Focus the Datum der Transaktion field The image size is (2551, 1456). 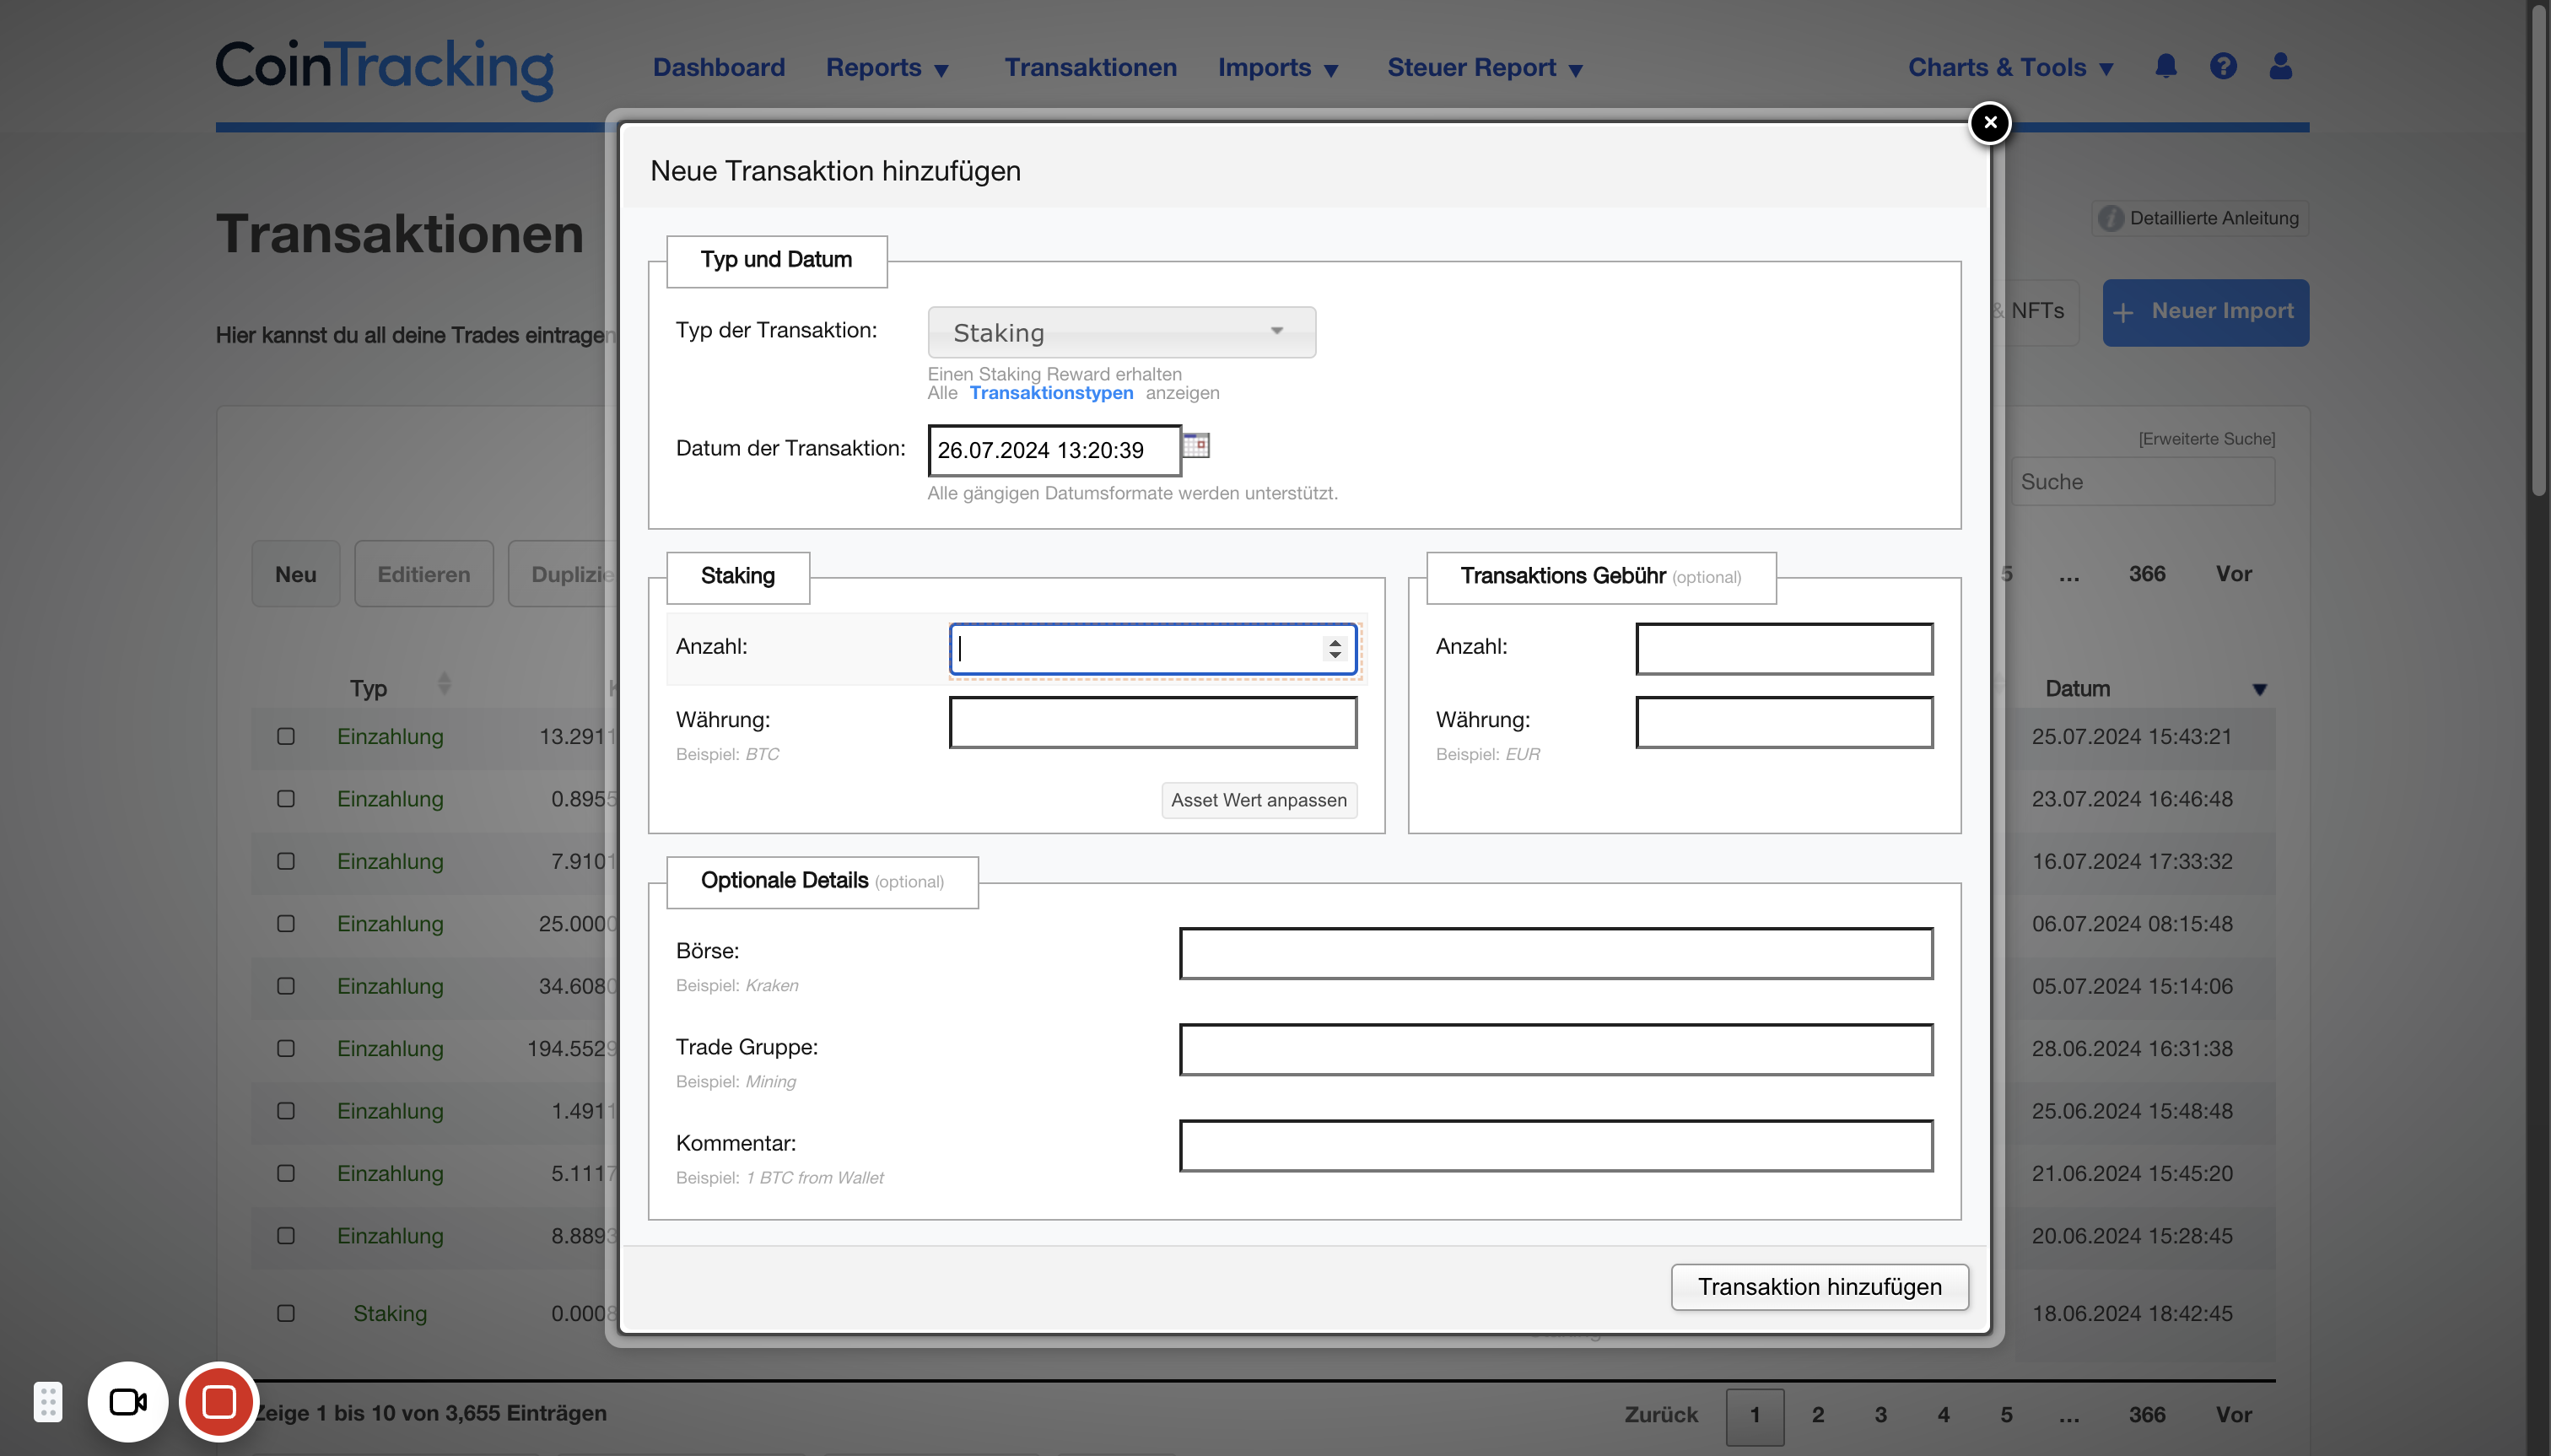[x=1054, y=450]
